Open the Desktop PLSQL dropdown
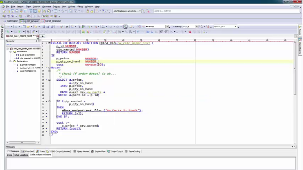The height and width of the screenshot is (170, 303). pos(197,26)
